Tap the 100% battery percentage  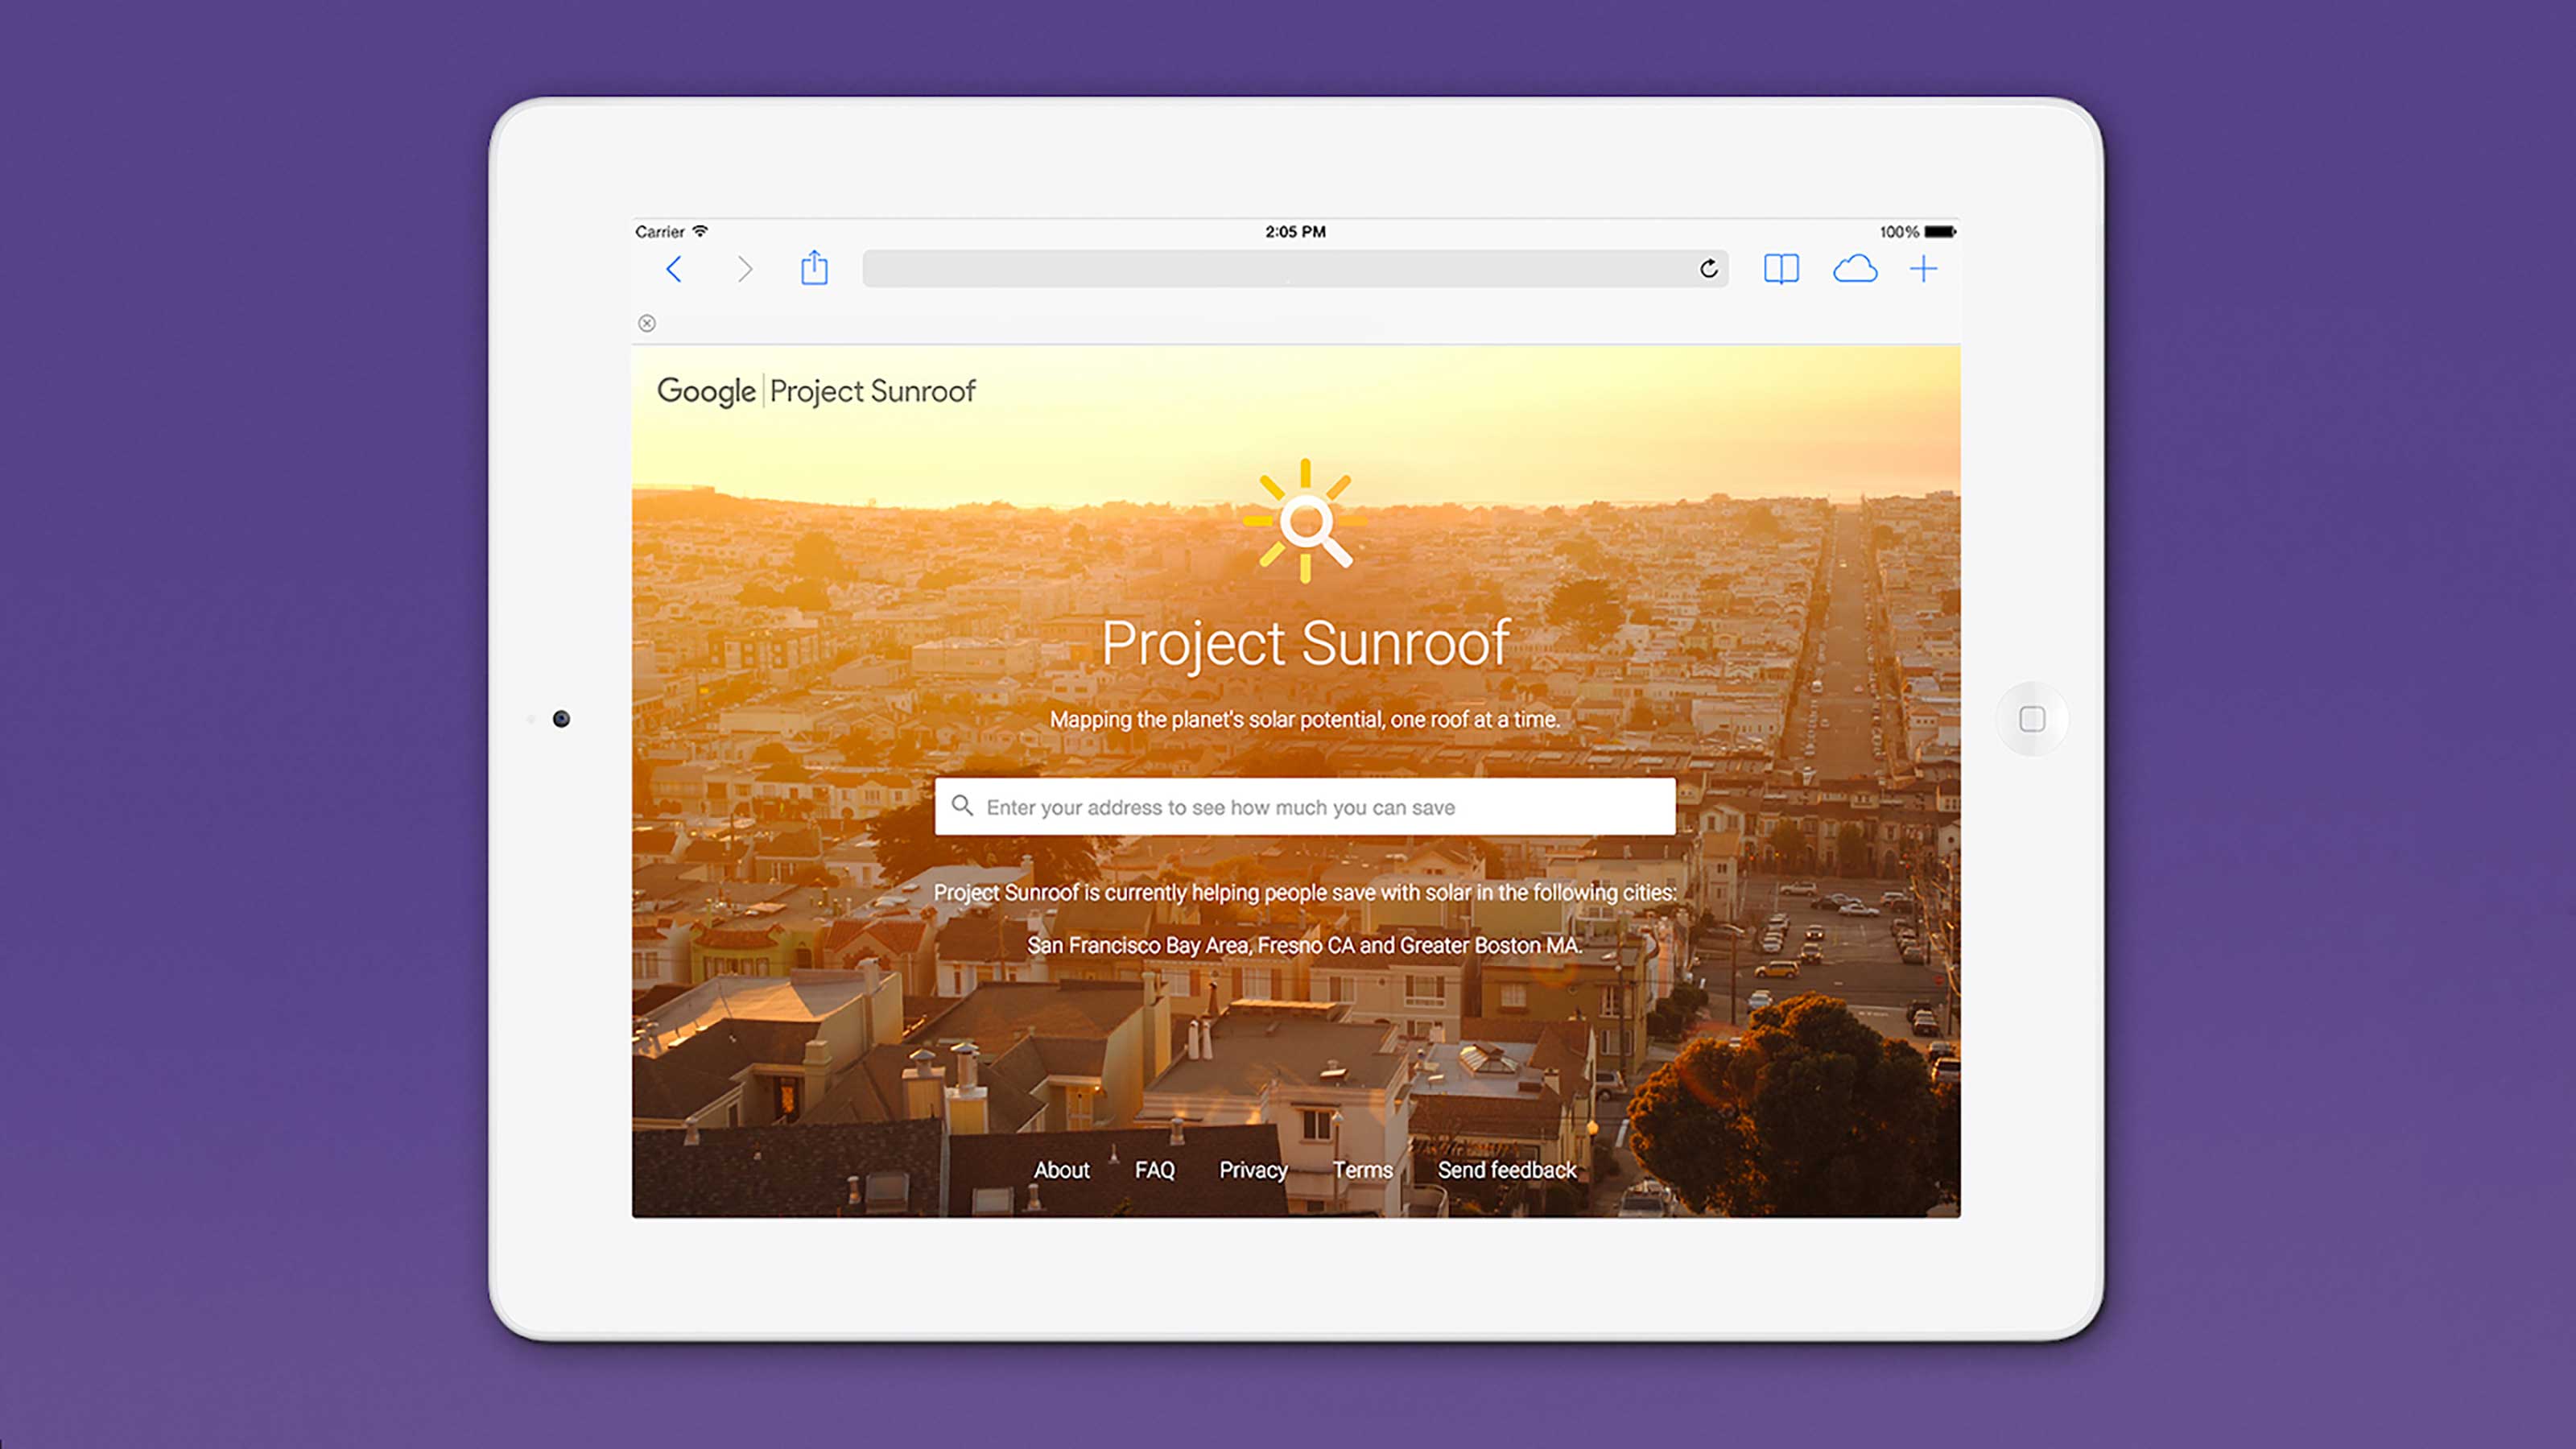click(1899, 231)
